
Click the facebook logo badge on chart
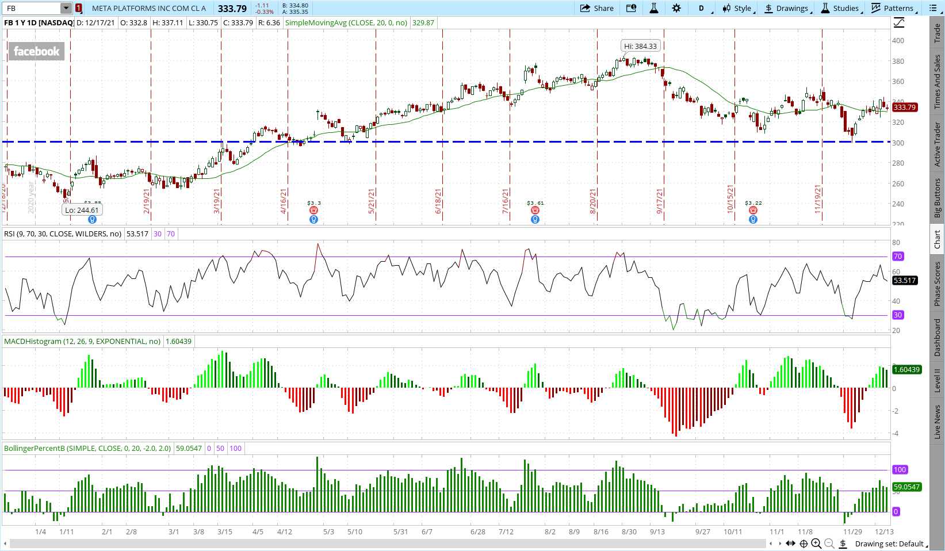tap(36, 51)
